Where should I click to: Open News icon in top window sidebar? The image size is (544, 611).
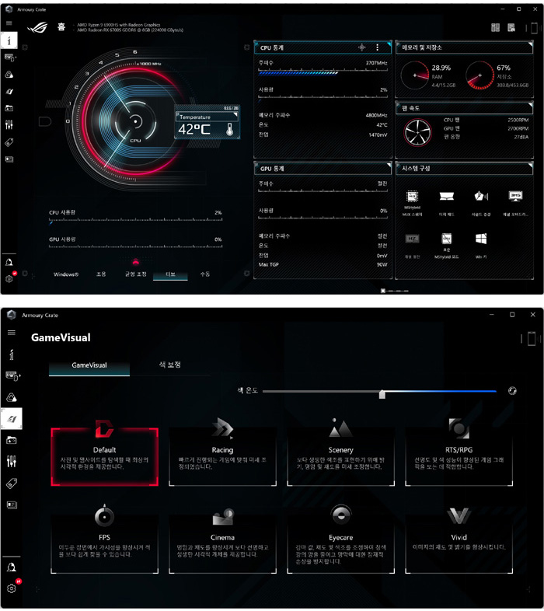coord(9,159)
